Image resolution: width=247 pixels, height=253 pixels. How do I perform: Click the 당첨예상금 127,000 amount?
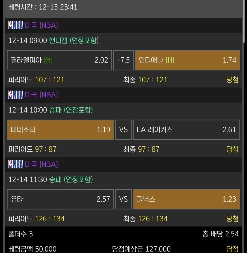coord(141,249)
